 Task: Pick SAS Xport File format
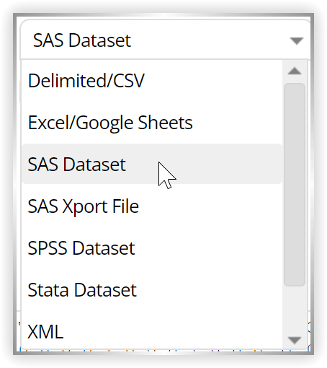click(x=152, y=206)
